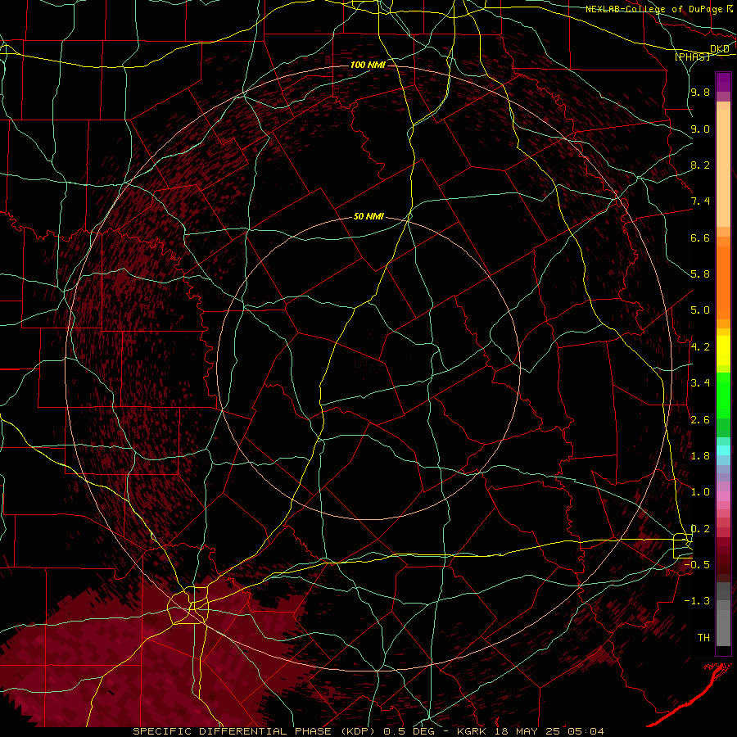
Task: Click the -0.5 scale value
Action: click(697, 565)
